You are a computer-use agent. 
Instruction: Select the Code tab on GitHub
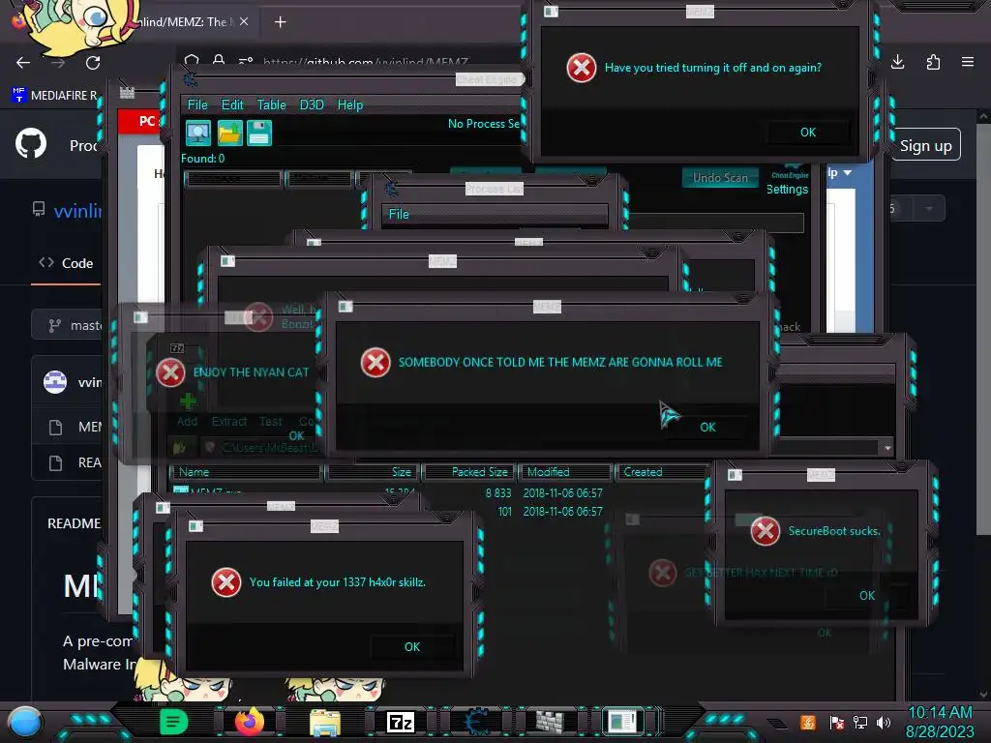66,263
